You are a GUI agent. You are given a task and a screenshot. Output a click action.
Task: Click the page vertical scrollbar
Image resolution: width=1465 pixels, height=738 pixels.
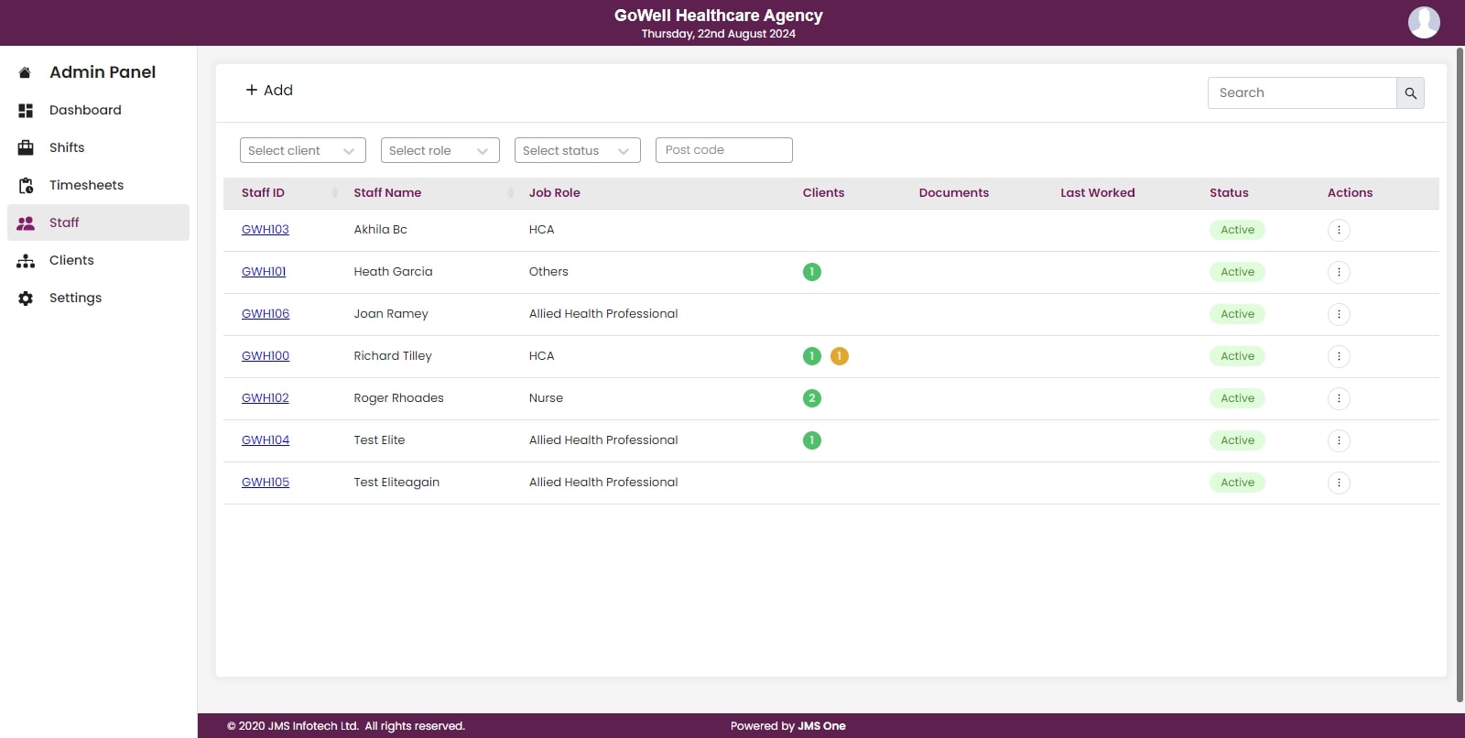pyautogui.click(x=1460, y=366)
